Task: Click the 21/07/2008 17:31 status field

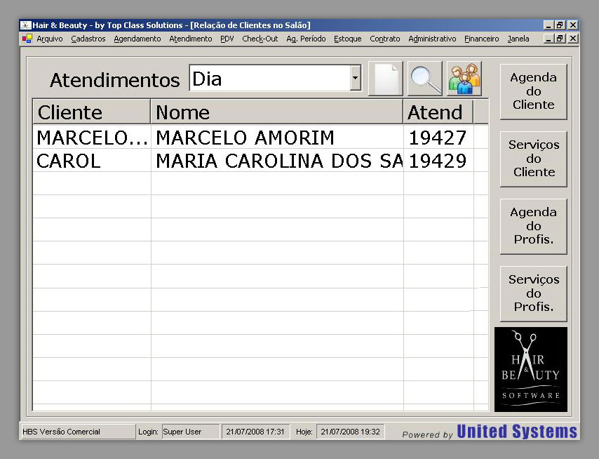Action: (x=255, y=432)
